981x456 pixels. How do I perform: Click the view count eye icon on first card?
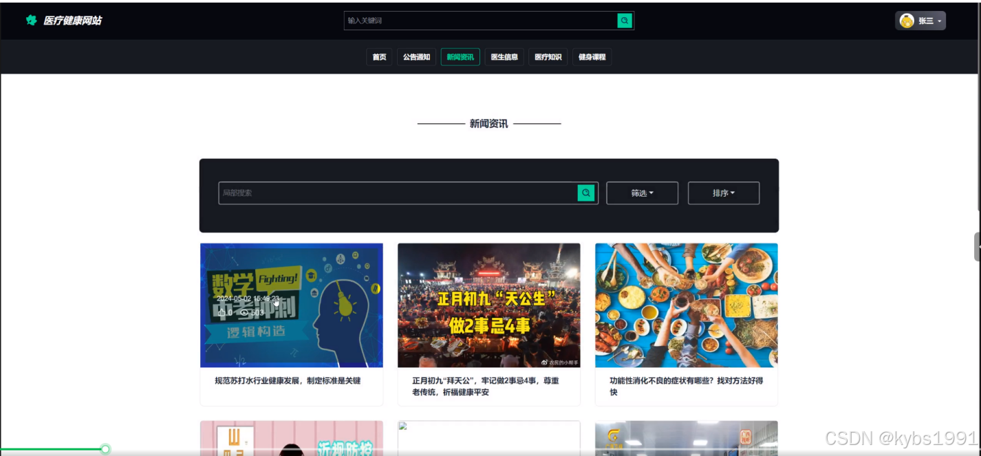(x=244, y=312)
